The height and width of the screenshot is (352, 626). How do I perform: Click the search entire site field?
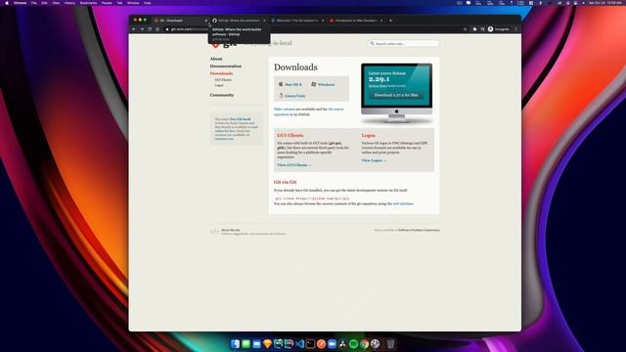(404, 43)
